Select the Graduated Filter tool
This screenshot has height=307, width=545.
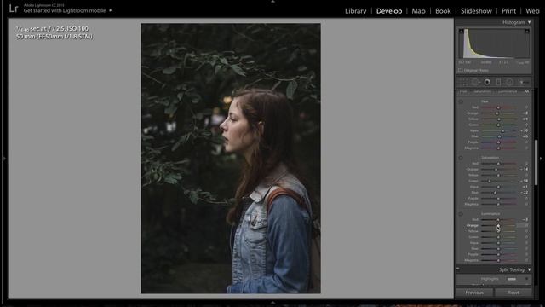[498, 82]
